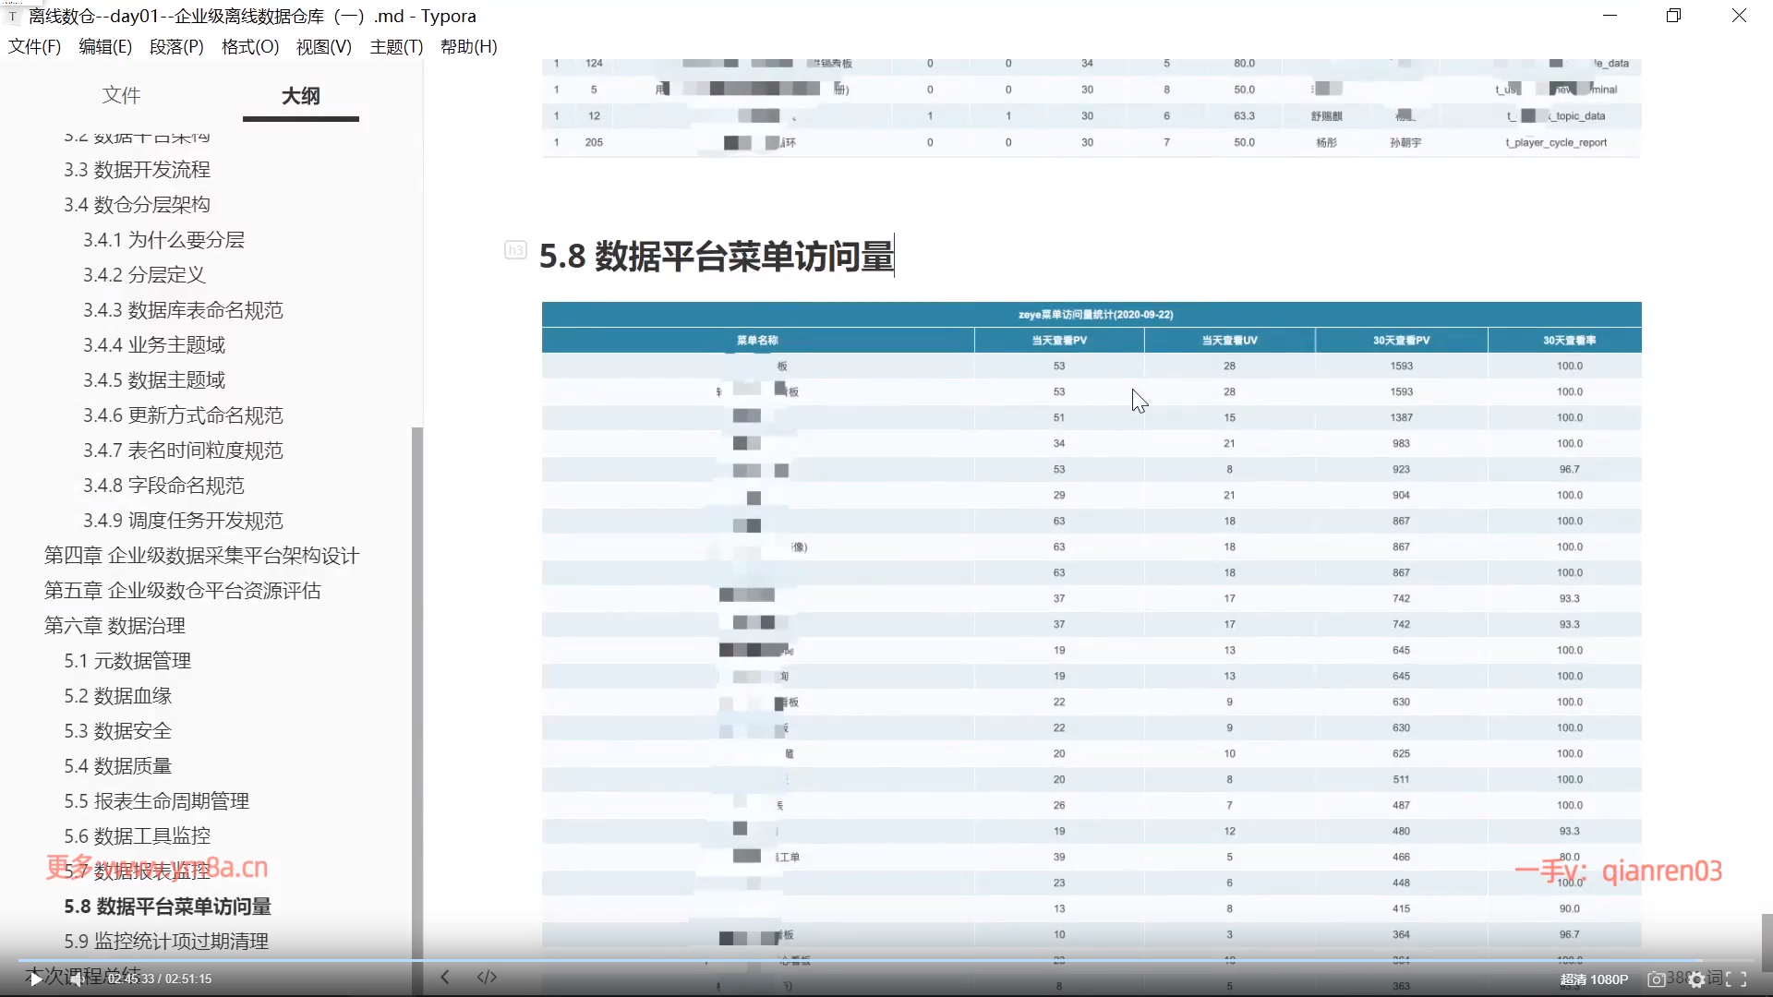Open the 段落(P) menu
Screen dimensions: 1773x997
(x=176, y=46)
